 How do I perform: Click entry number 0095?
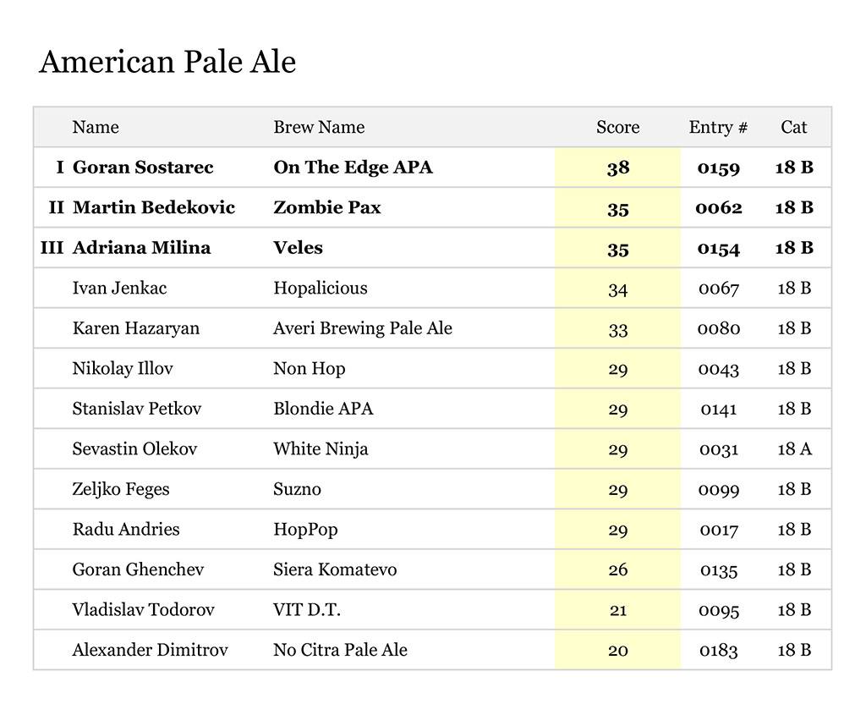719,610
